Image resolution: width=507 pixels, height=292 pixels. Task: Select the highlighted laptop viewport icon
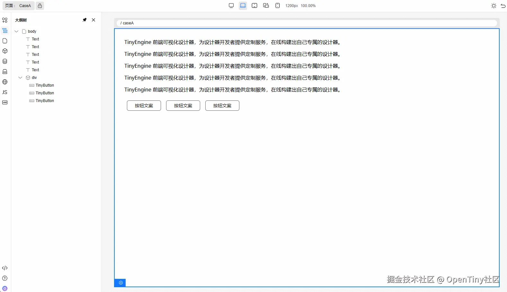coord(243,5)
